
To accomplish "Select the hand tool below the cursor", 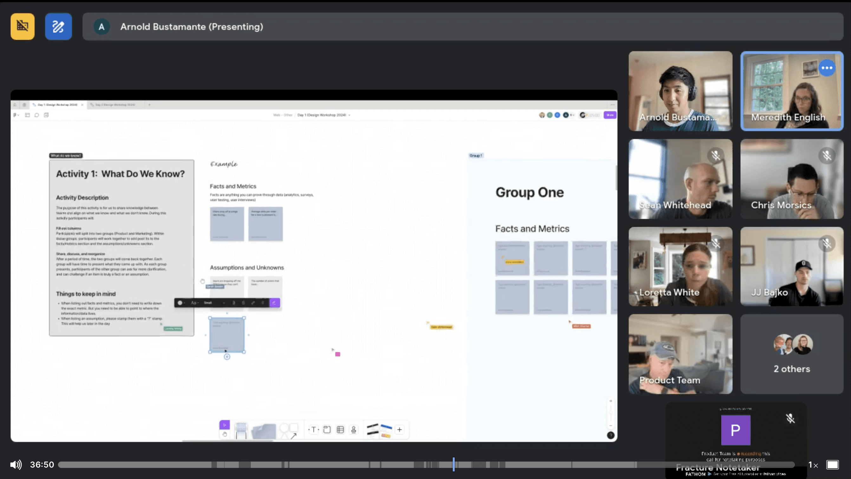I will [225, 434].
